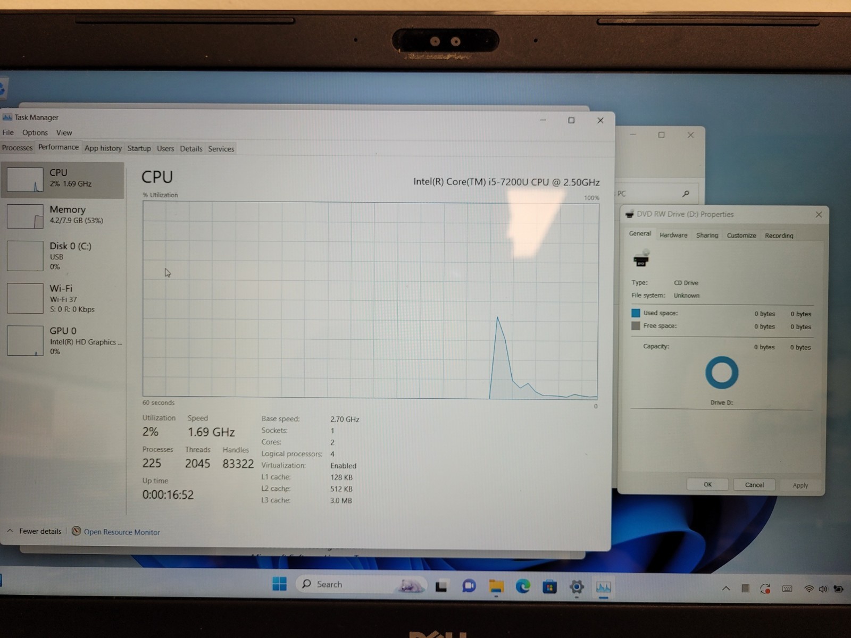Maximize the background This PC window
The width and height of the screenshot is (851, 638).
coord(662,135)
